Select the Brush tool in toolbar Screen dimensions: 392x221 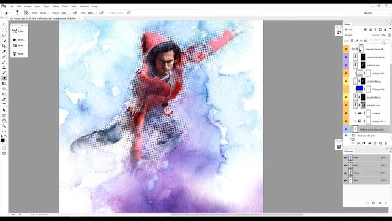[4, 62]
